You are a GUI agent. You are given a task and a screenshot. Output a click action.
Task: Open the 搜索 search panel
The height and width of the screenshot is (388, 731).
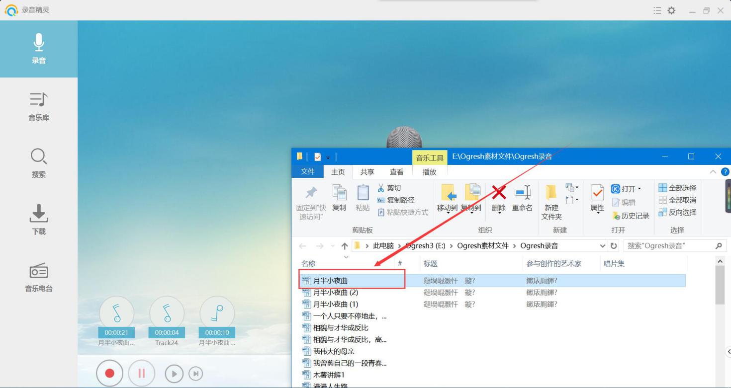[x=38, y=163]
